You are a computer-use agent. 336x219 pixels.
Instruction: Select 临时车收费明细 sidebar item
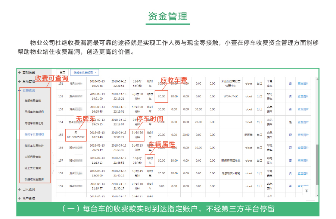[x=34, y=134]
